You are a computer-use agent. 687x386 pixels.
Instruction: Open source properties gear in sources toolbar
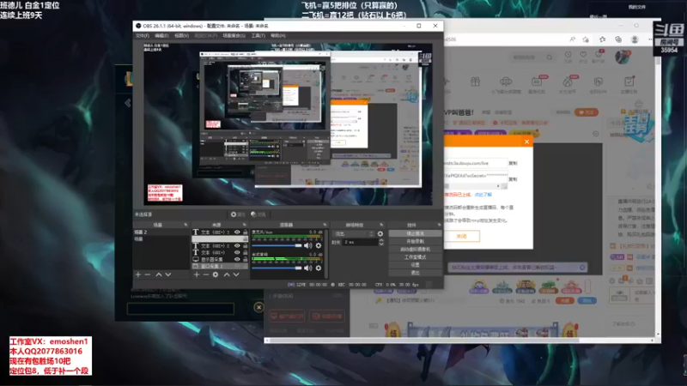(x=216, y=274)
